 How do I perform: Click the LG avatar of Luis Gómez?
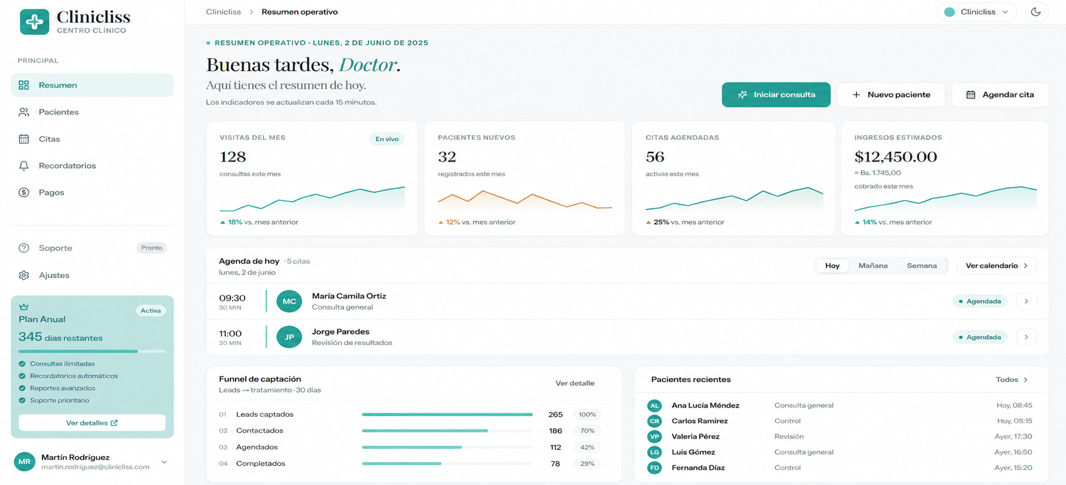654,452
